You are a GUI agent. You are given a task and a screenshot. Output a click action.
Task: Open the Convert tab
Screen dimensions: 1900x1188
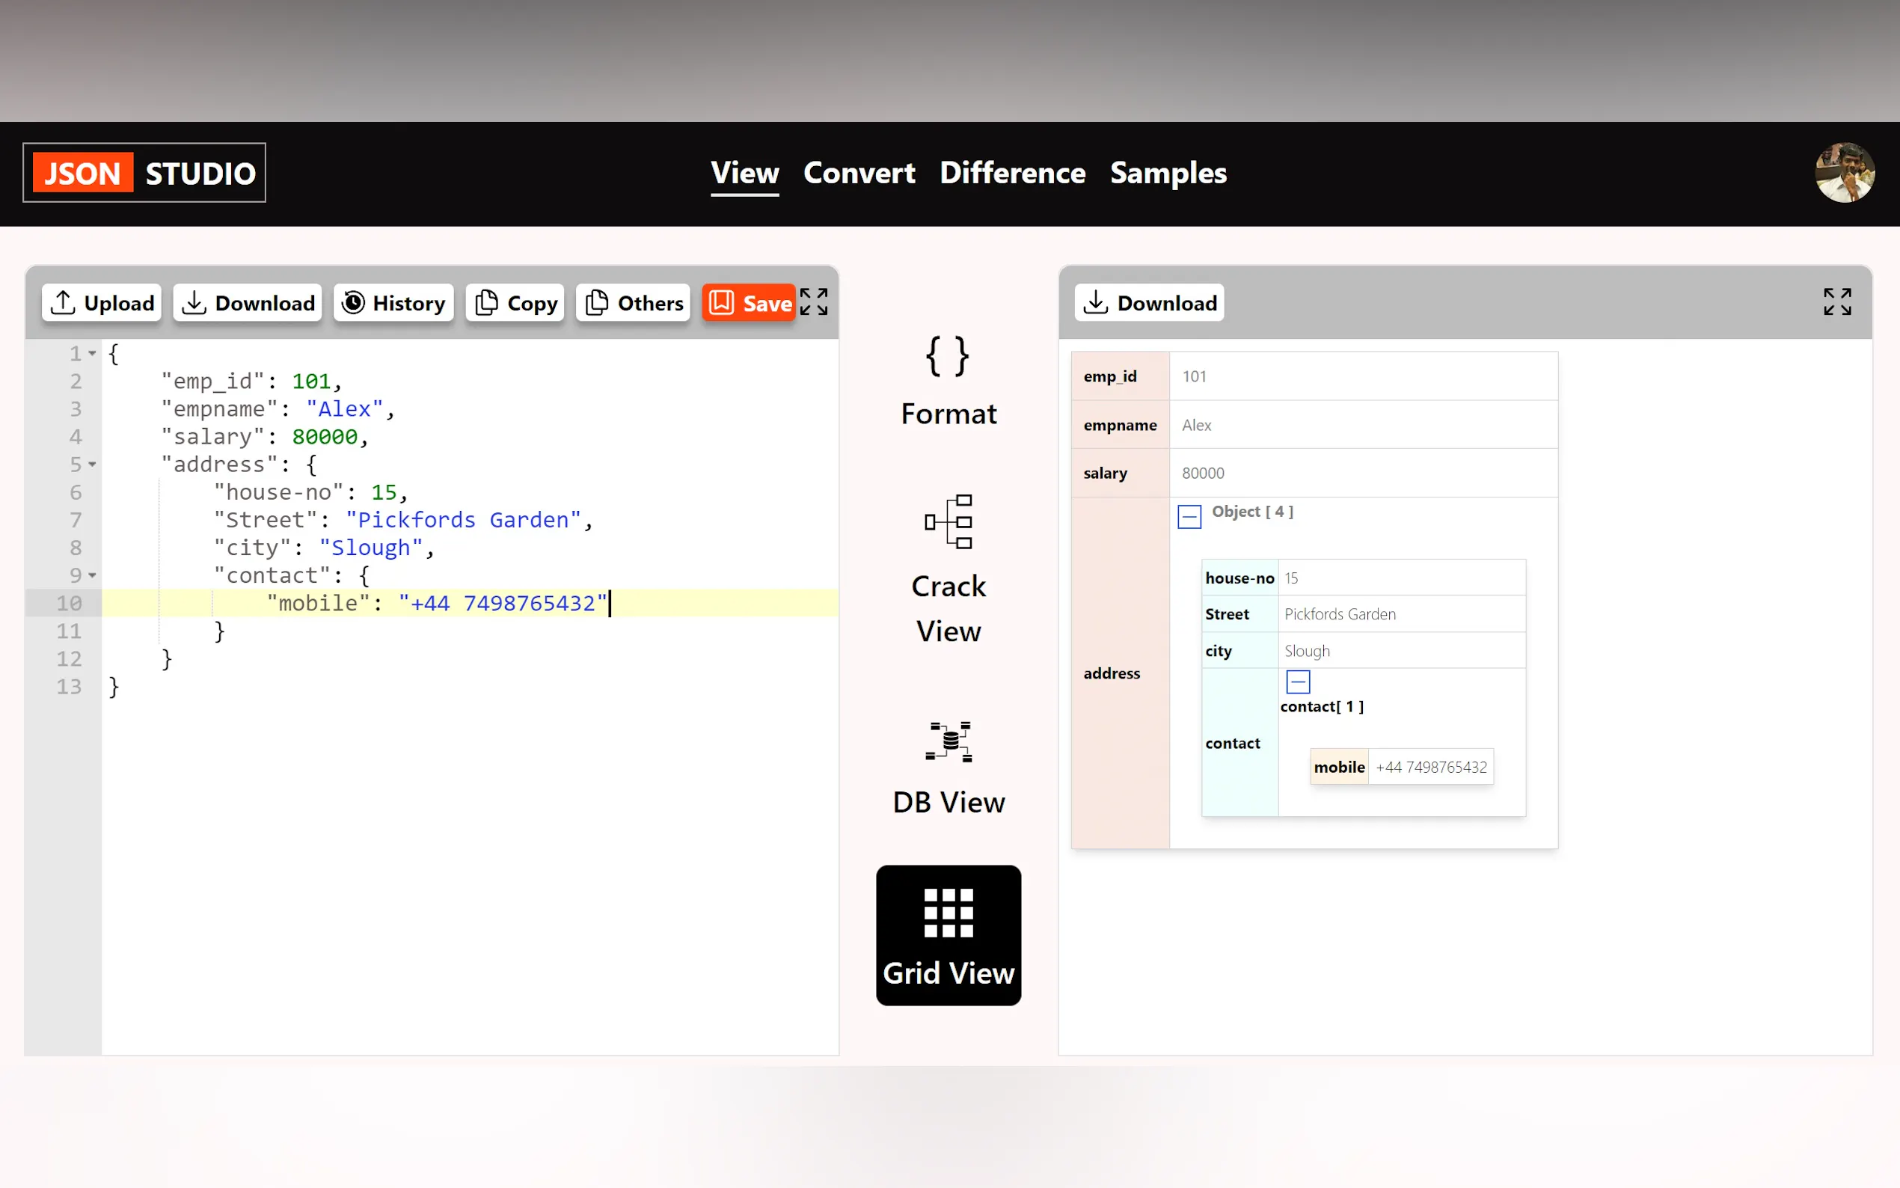[x=859, y=173]
